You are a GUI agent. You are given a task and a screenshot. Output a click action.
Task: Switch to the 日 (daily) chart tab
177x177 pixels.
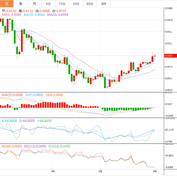point(7,4)
